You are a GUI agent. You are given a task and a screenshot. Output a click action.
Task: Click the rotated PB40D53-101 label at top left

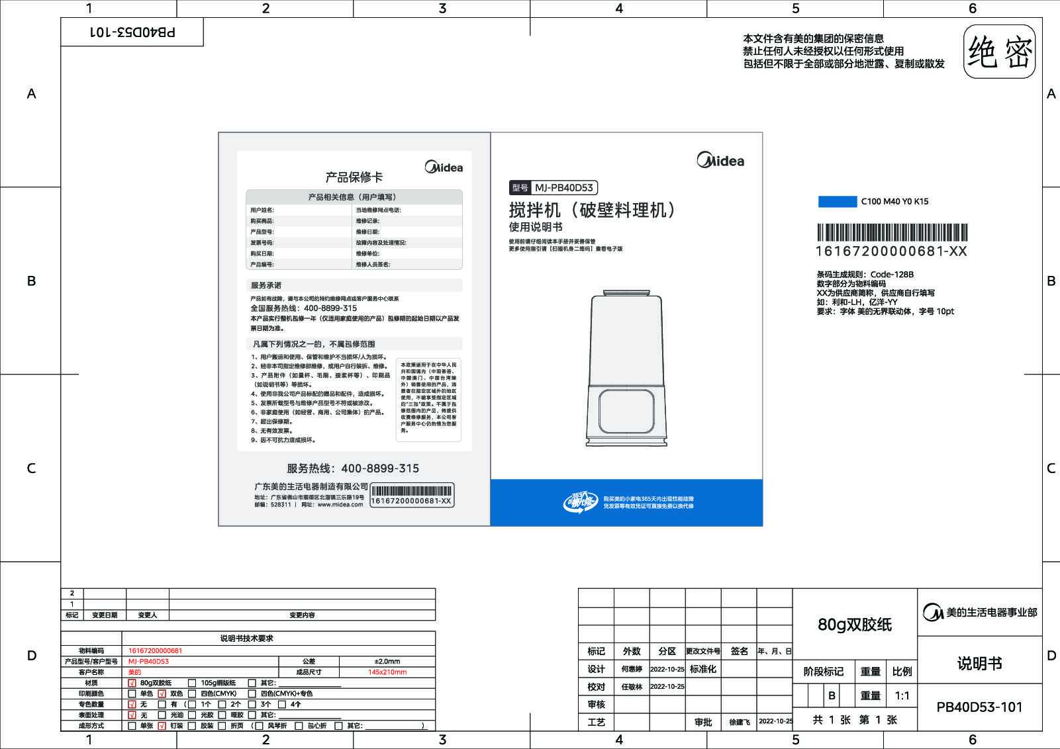[132, 32]
